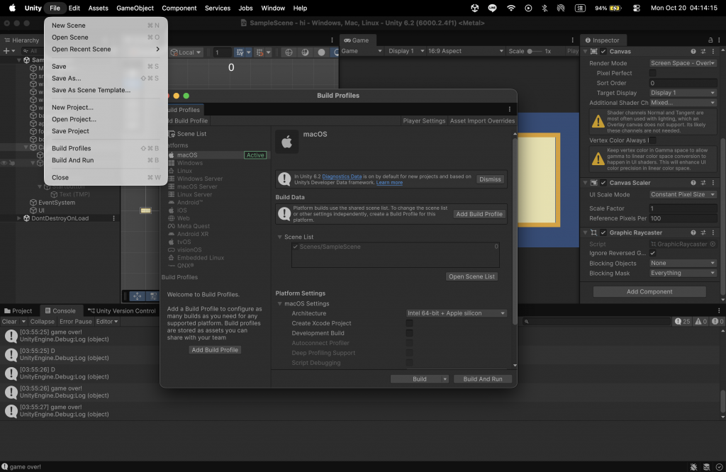Screen dimensions: 726x472
Task: Click Player Settings button
Action: coord(424,120)
